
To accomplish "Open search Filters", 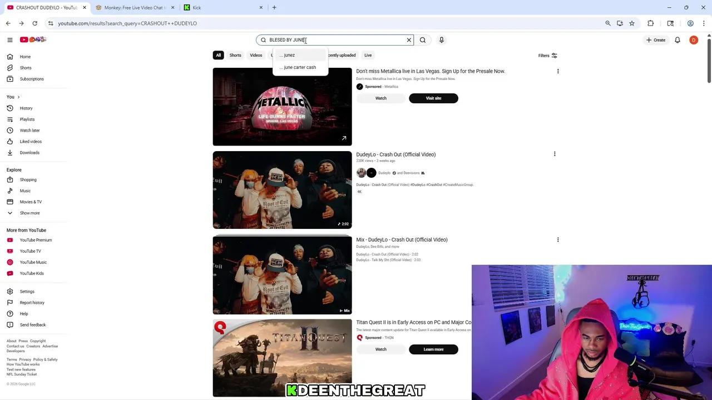I will click(x=547, y=56).
